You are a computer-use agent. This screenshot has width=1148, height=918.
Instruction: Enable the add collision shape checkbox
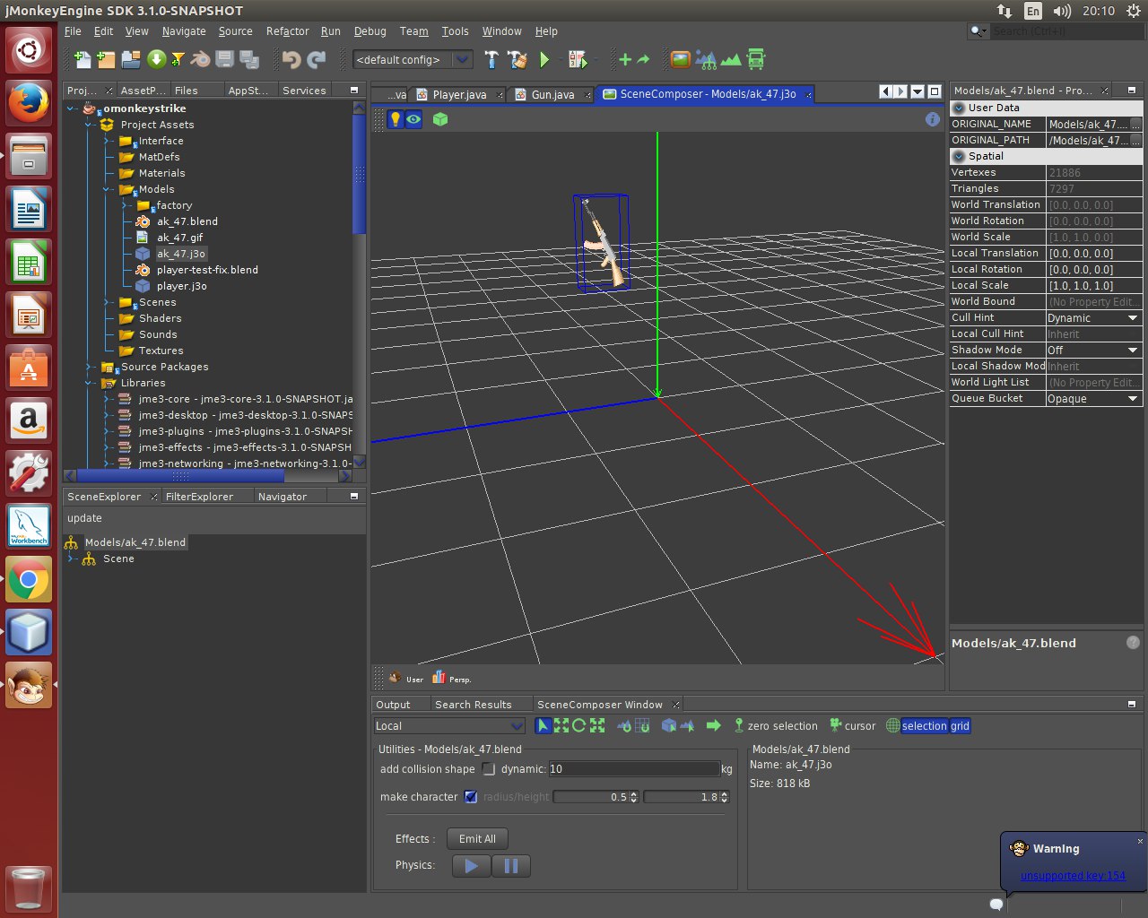point(489,769)
